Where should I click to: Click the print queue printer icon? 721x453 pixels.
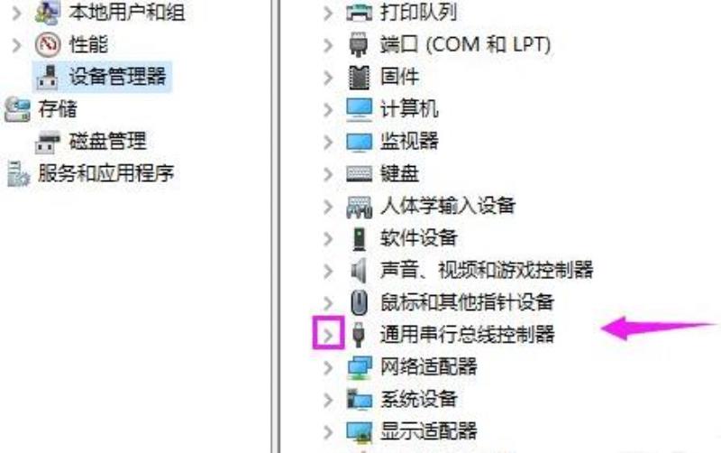click(x=359, y=13)
